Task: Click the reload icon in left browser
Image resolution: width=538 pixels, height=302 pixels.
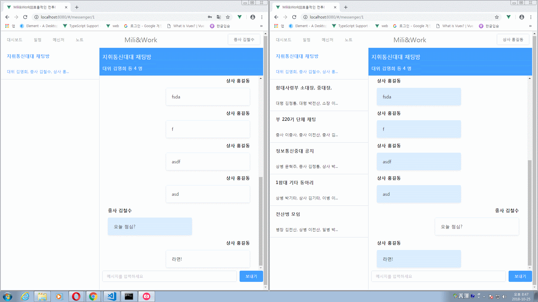Action: pyautogui.click(x=25, y=17)
